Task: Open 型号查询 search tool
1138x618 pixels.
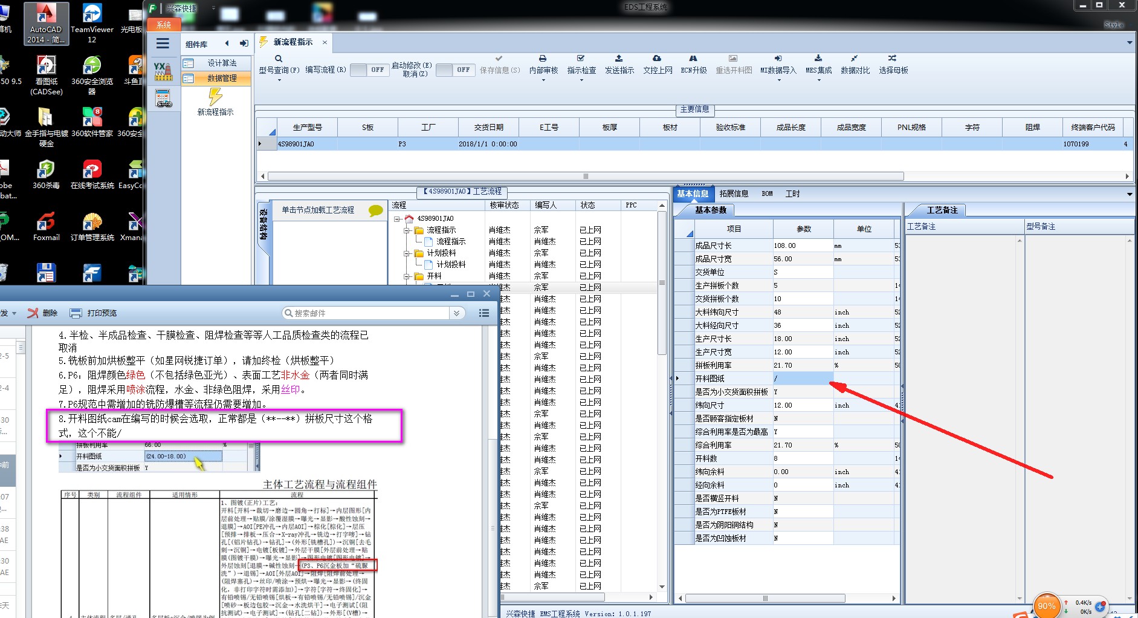Action: [x=279, y=59]
